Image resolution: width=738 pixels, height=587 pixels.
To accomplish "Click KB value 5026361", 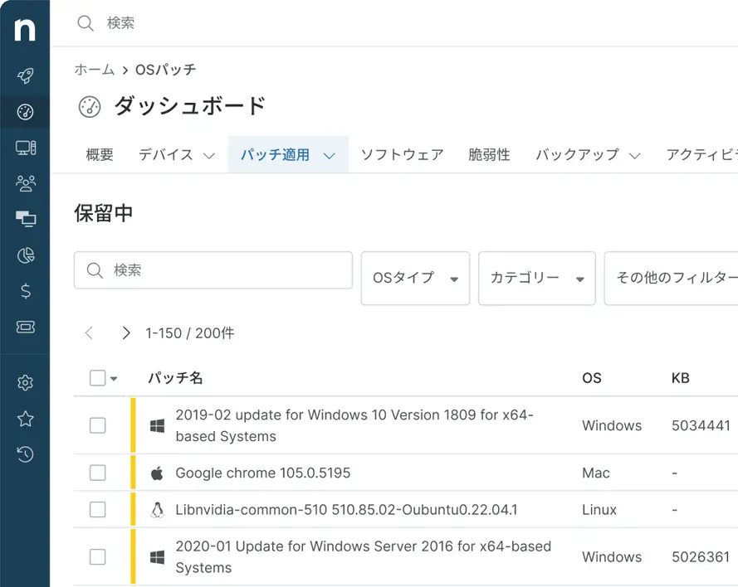I will pos(701,557).
